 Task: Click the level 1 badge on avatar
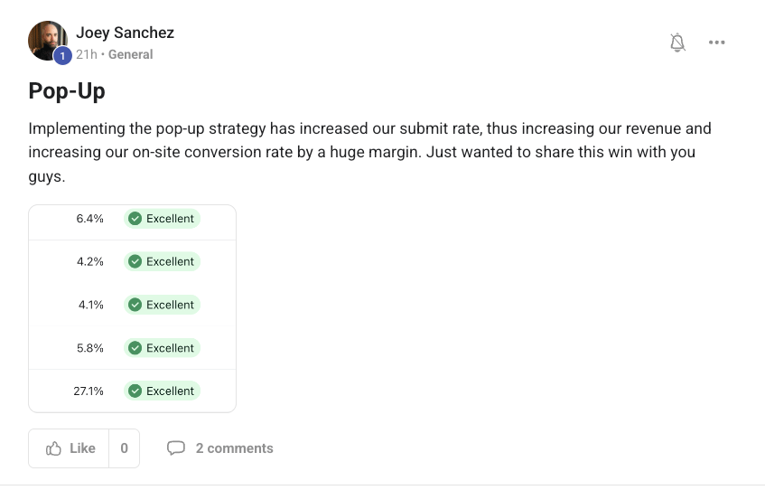point(62,56)
